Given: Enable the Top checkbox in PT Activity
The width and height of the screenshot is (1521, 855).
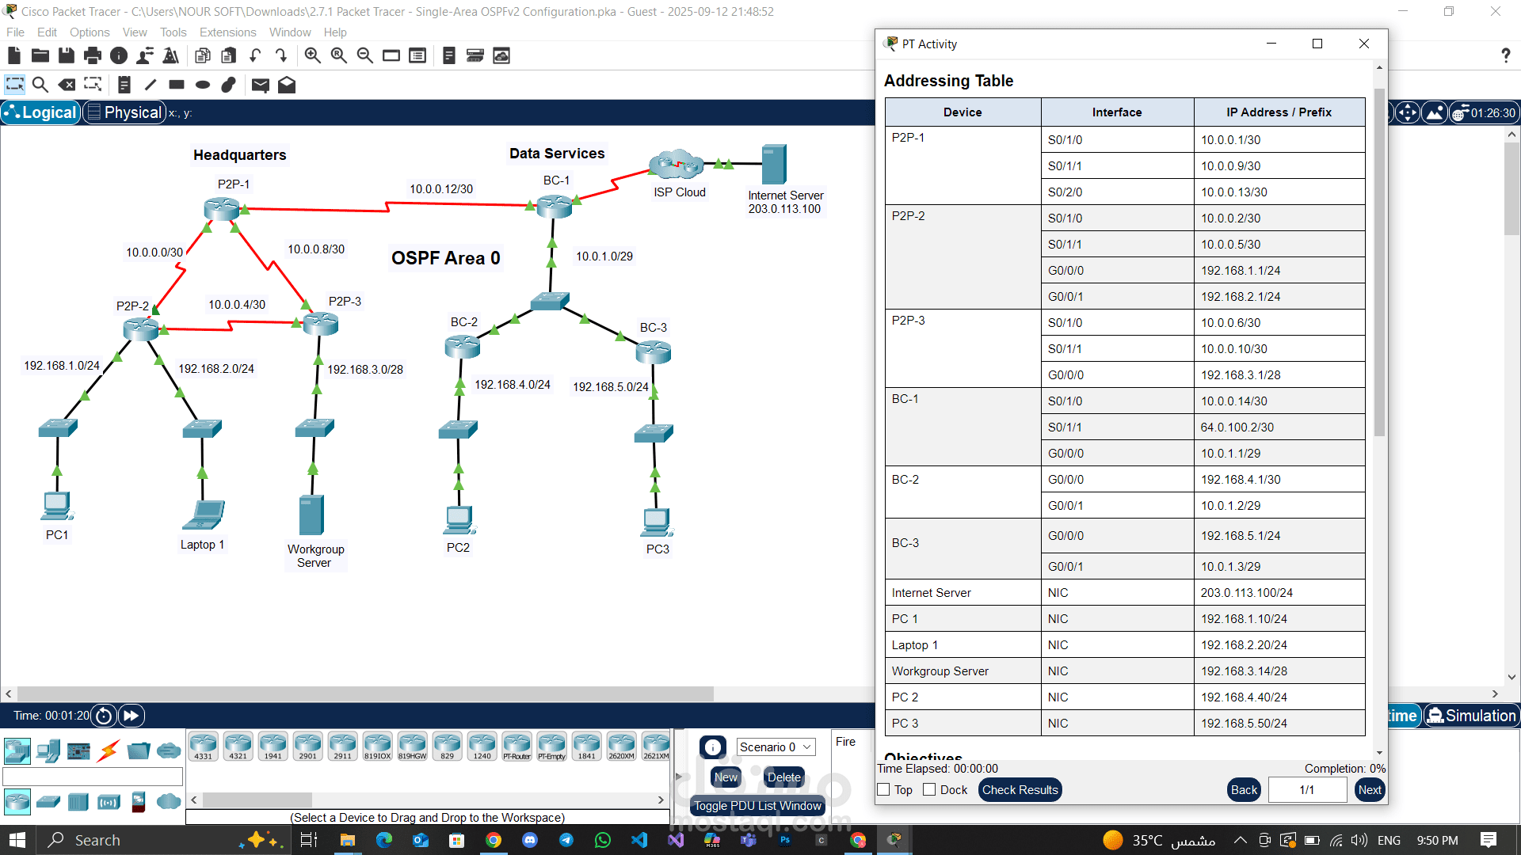Looking at the screenshot, I should coord(883,790).
